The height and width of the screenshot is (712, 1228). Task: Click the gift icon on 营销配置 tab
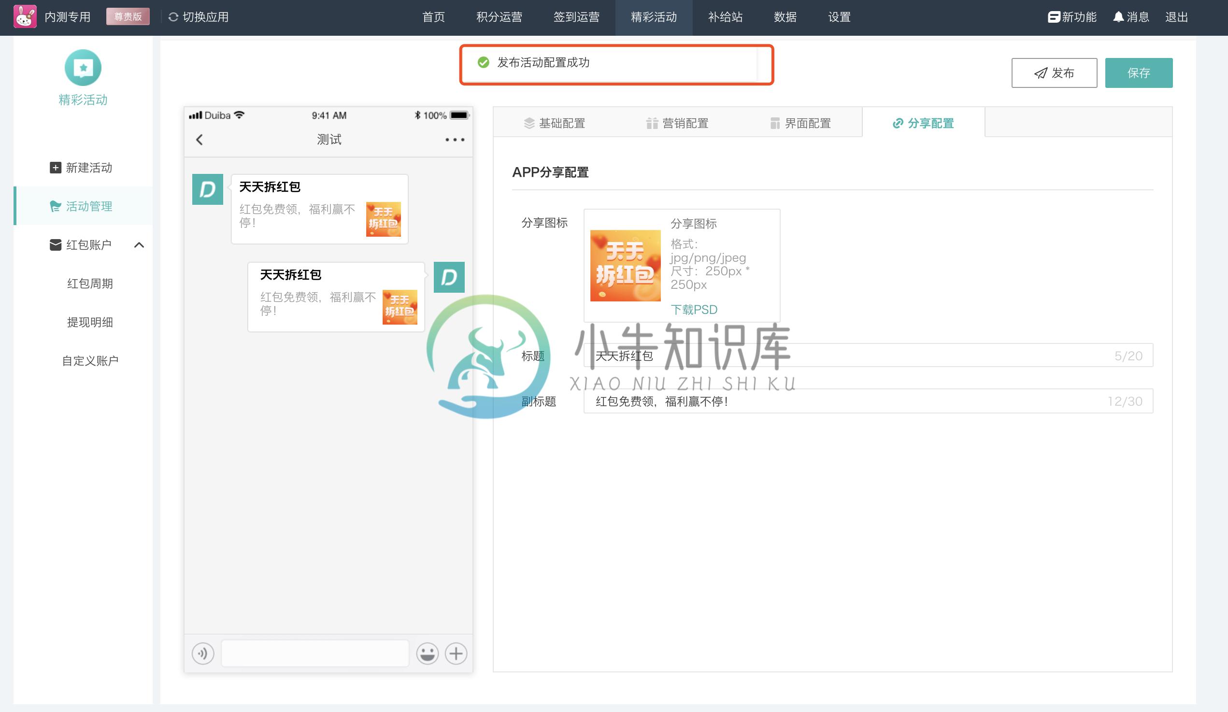(652, 123)
